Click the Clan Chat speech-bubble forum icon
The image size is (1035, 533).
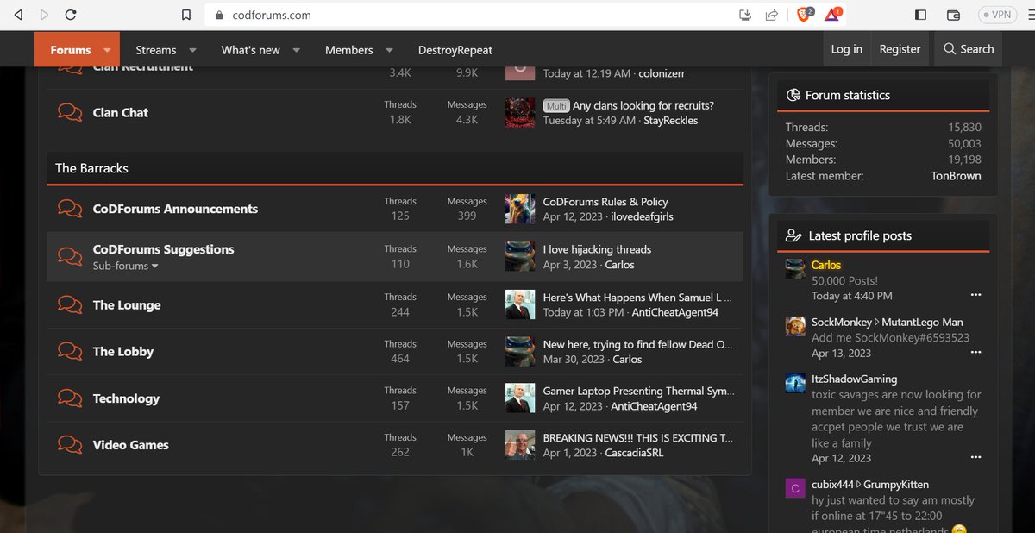(x=69, y=112)
